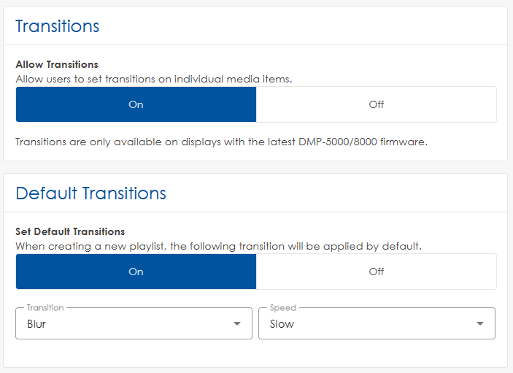Click the Default Transitions section heading

(x=90, y=193)
